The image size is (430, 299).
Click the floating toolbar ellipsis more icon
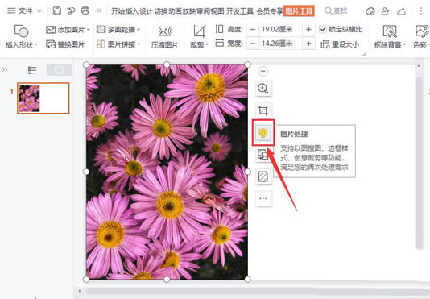pos(263,198)
